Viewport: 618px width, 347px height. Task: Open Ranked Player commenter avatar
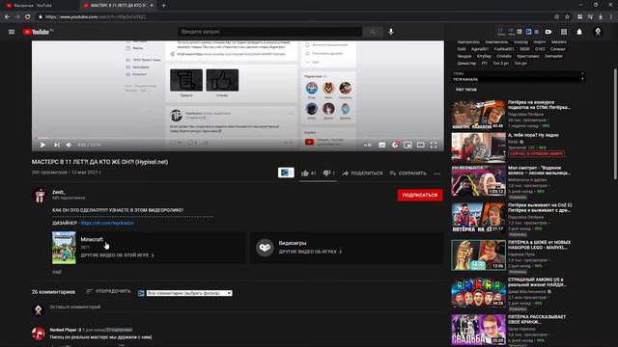(x=39, y=334)
